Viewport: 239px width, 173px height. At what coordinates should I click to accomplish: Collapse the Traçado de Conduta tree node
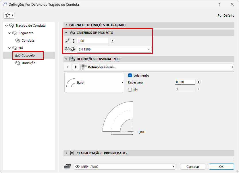click(6, 26)
